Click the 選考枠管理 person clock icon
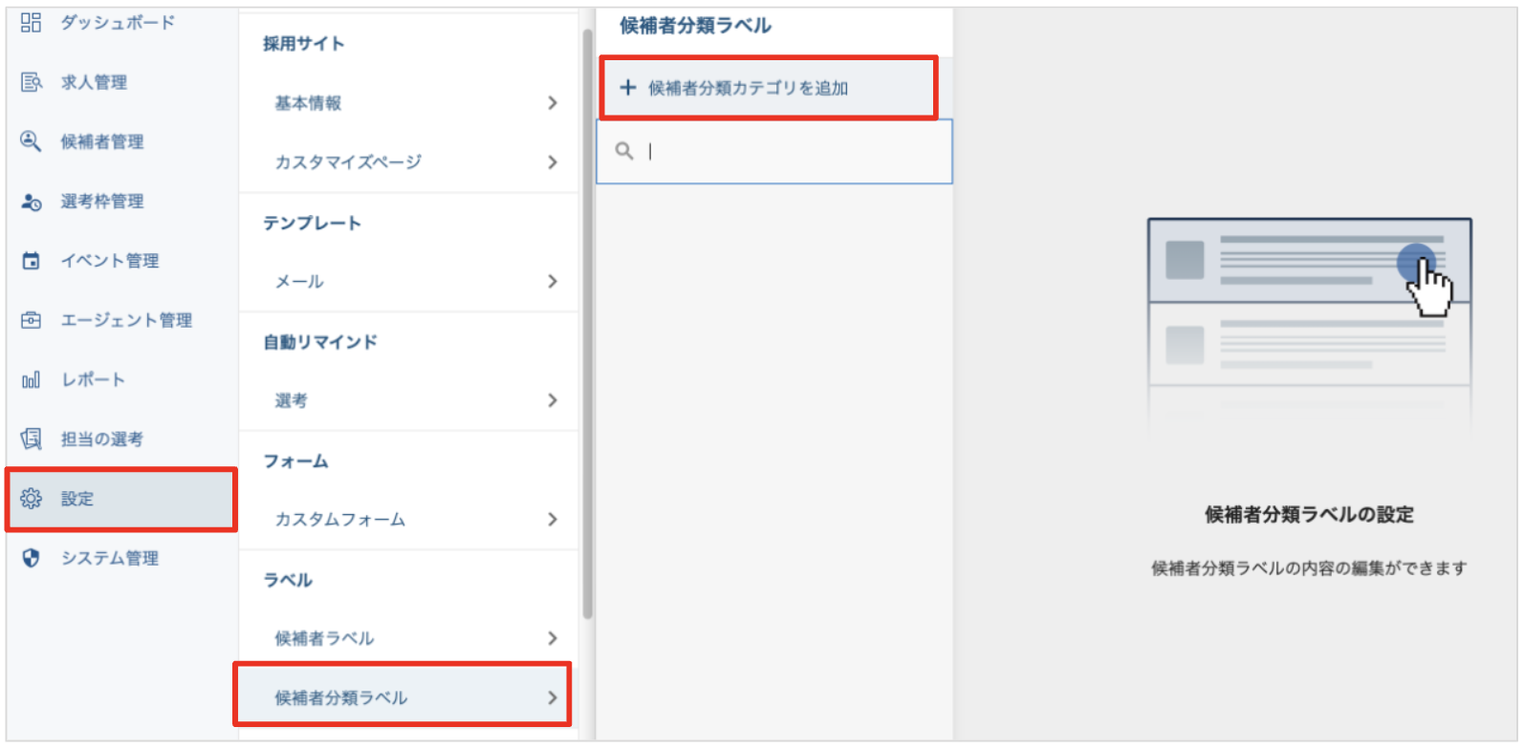Viewport: 1524px width, 749px height. (x=31, y=202)
